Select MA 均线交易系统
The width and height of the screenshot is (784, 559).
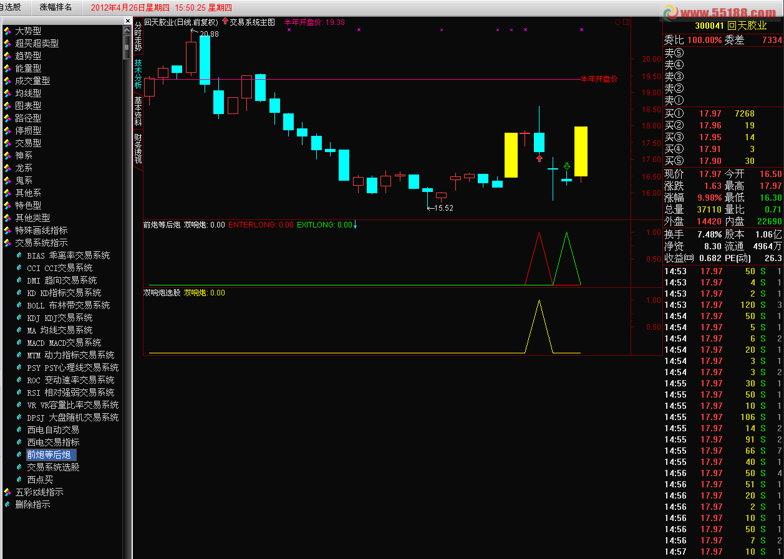(x=59, y=330)
